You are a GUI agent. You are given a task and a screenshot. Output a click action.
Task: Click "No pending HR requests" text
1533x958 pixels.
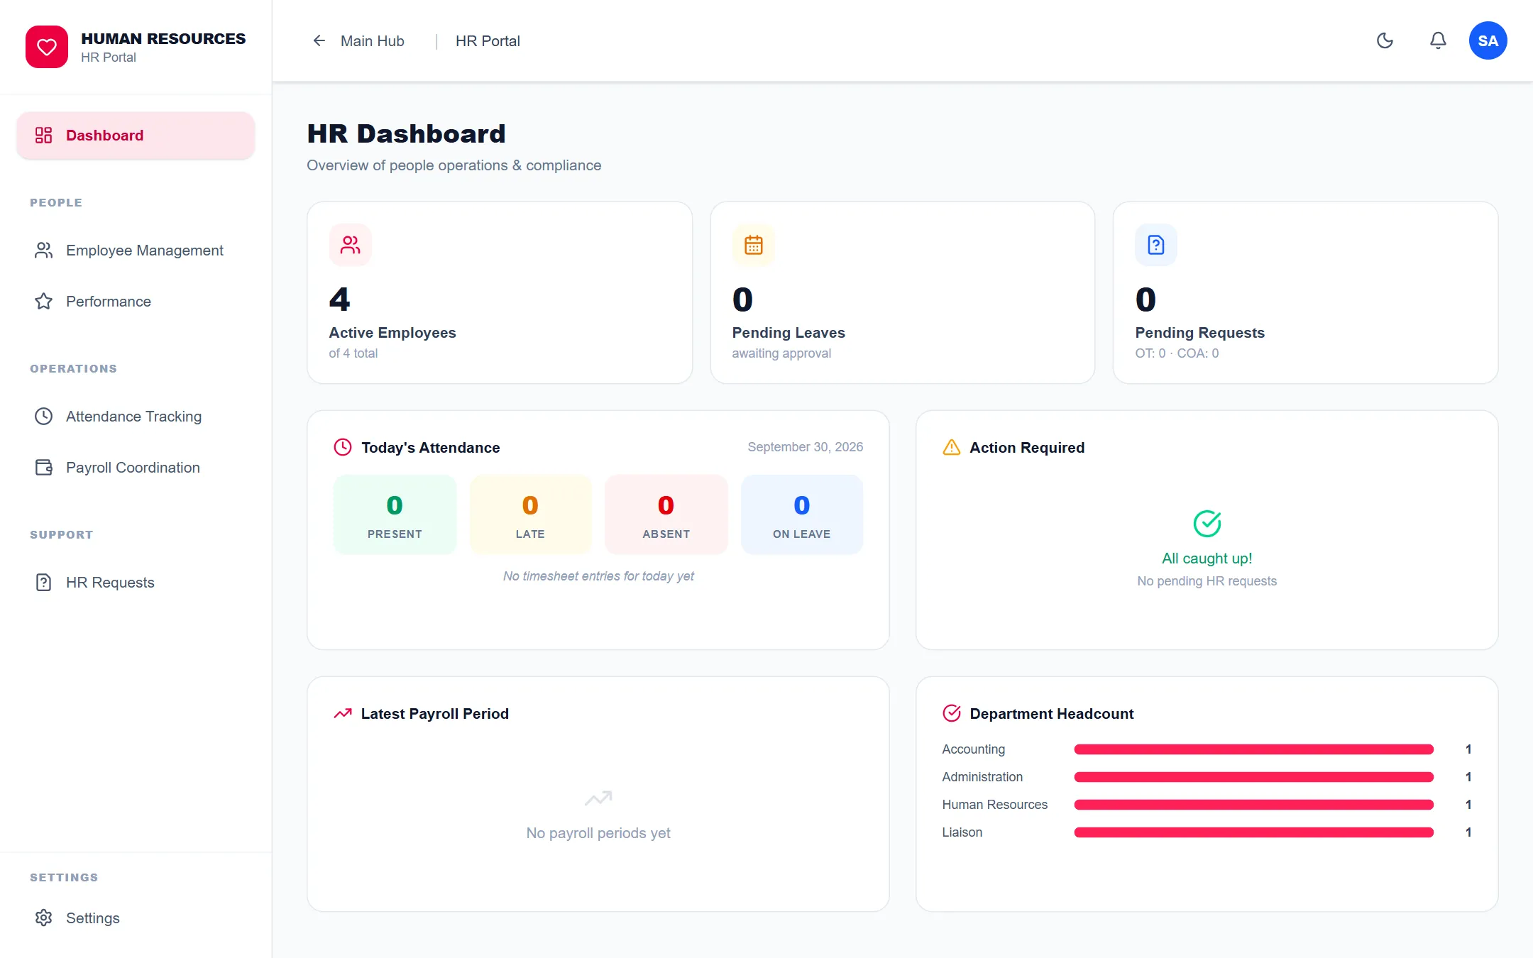(x=1207, y=581)
